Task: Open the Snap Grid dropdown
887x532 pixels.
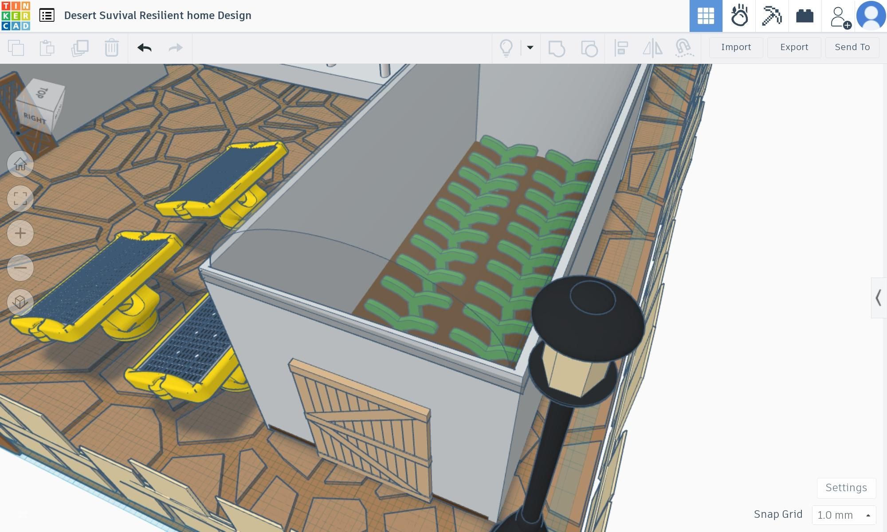Action: click(844, 515)
